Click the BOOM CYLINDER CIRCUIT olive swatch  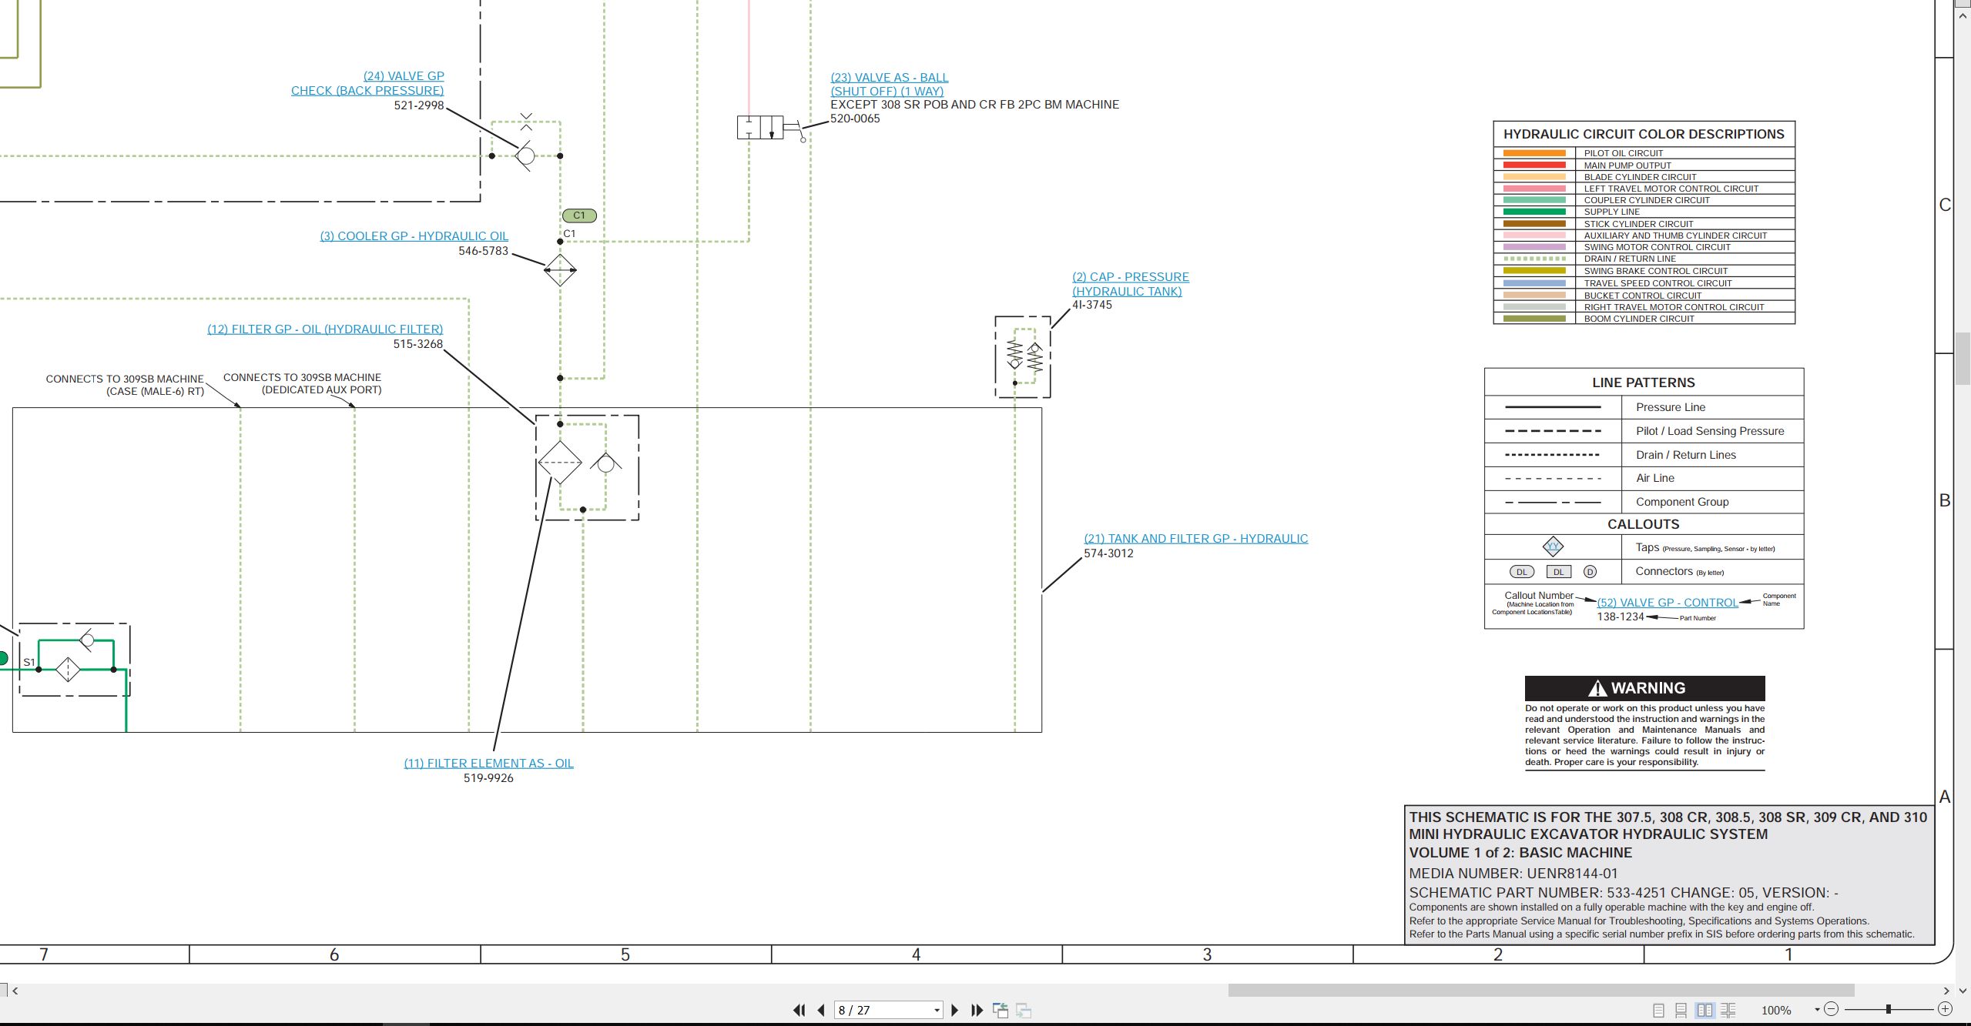point(1534,319)
